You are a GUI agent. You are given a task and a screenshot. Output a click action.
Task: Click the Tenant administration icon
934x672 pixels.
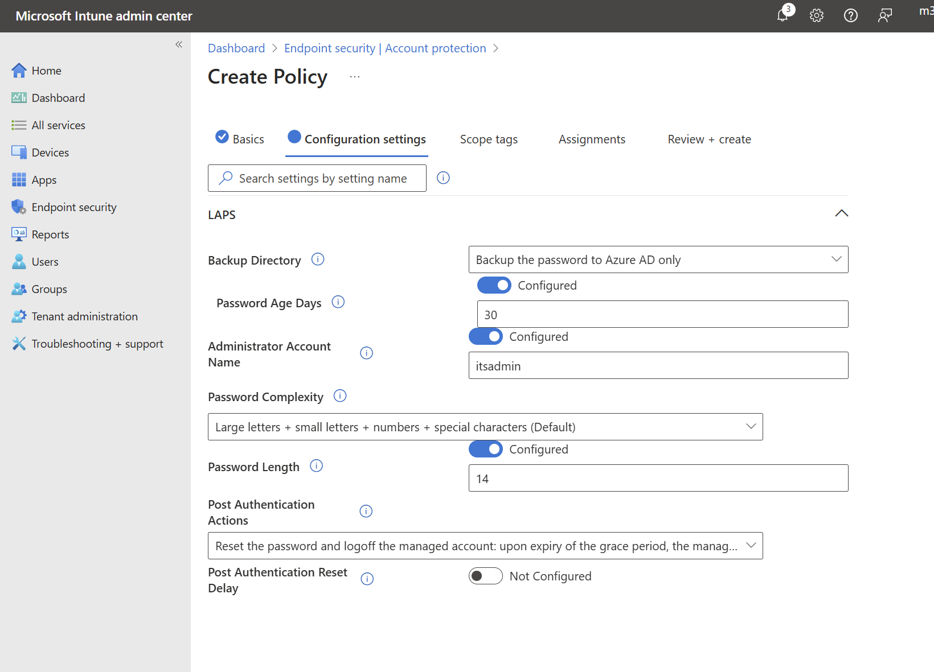point(19,316)
